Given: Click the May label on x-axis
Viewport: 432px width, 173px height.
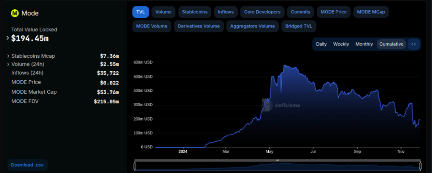Looking at the screenshot, I should click(270, 151).
